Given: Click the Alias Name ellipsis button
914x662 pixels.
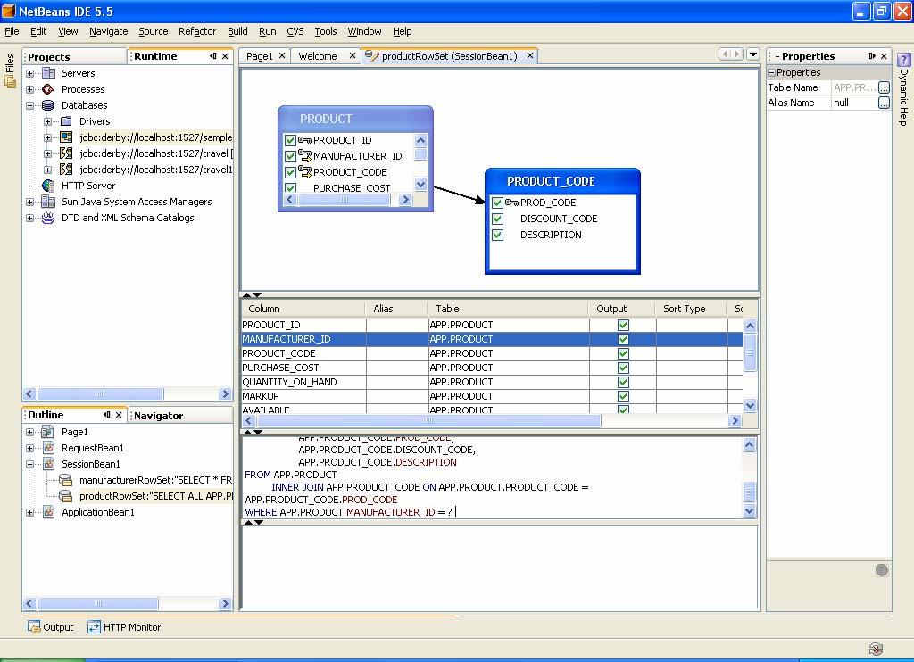Looking at the screenshot, I should (884, 103).
